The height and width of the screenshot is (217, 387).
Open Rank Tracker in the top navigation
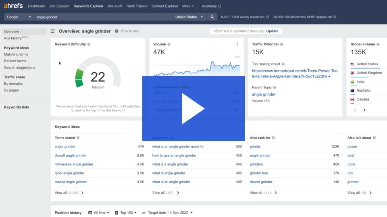click(137, 6)
